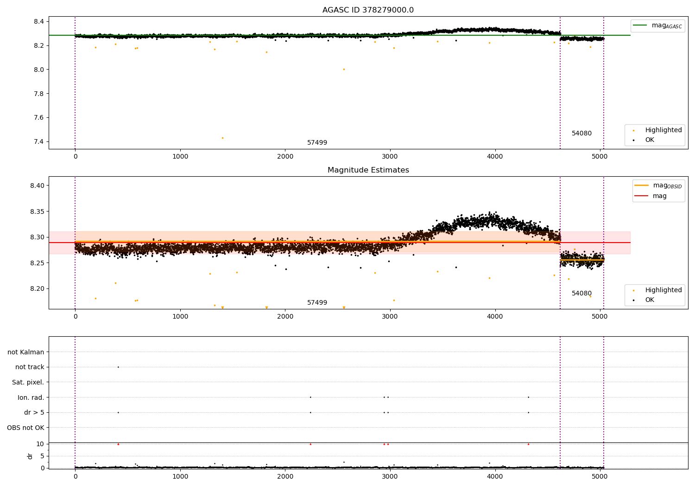Click the '8.40' y-tick in Magnitude Estimates plot
The image size is (695, 487).
[37, 186]
